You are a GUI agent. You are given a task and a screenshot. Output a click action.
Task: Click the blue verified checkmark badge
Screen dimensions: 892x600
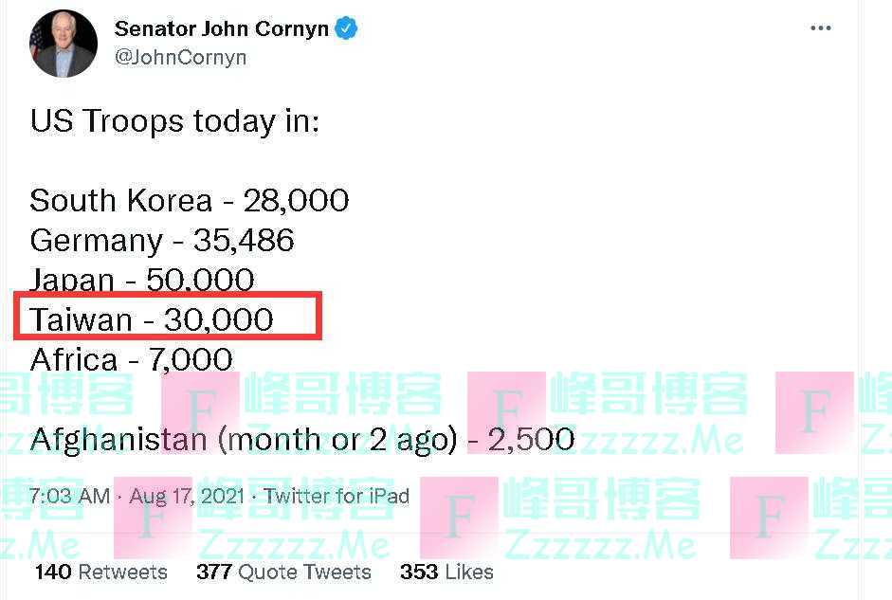pos(346,28)
